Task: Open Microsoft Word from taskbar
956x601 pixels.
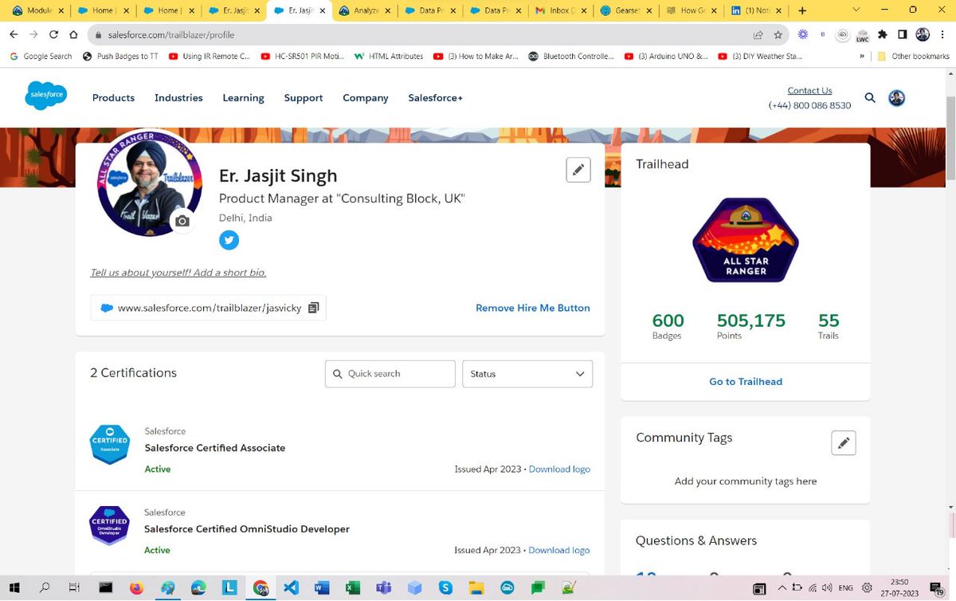Action: [322, 588]
